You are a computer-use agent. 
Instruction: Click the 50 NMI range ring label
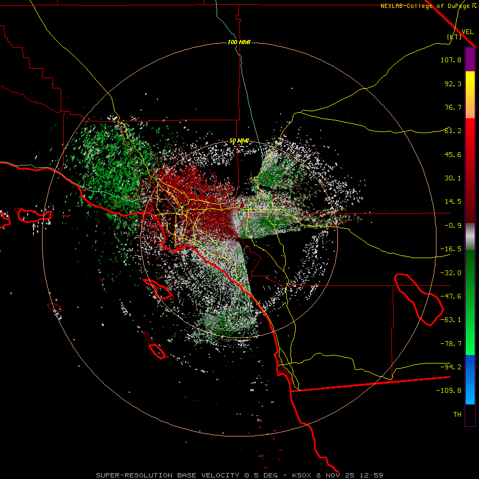tap(239, 141)
